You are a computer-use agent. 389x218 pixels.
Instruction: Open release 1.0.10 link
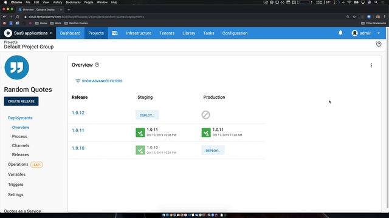78,148
